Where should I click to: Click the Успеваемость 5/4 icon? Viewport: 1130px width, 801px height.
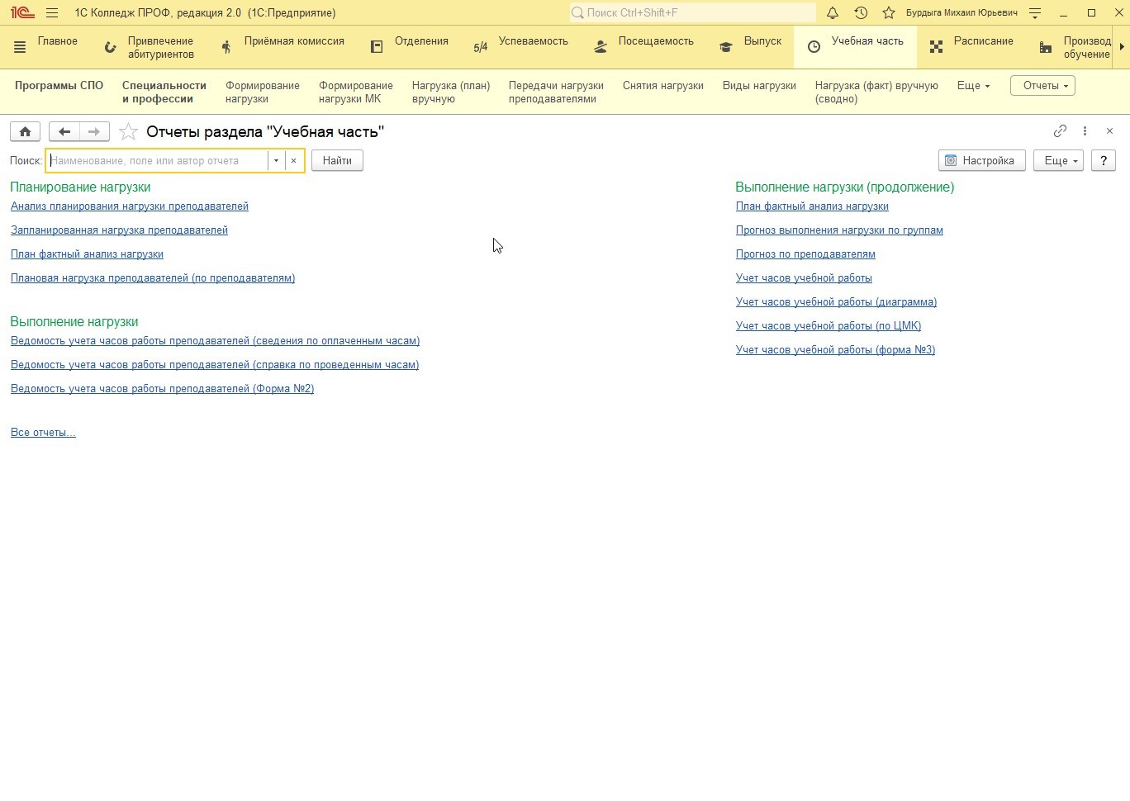click(480, 48)
